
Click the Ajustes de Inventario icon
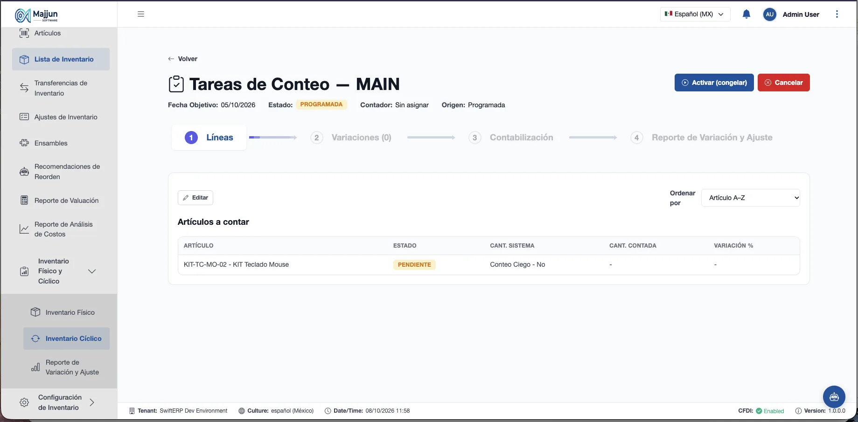pos(24,117)
